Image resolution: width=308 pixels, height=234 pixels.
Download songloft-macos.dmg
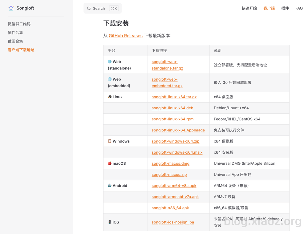[171, 163]
